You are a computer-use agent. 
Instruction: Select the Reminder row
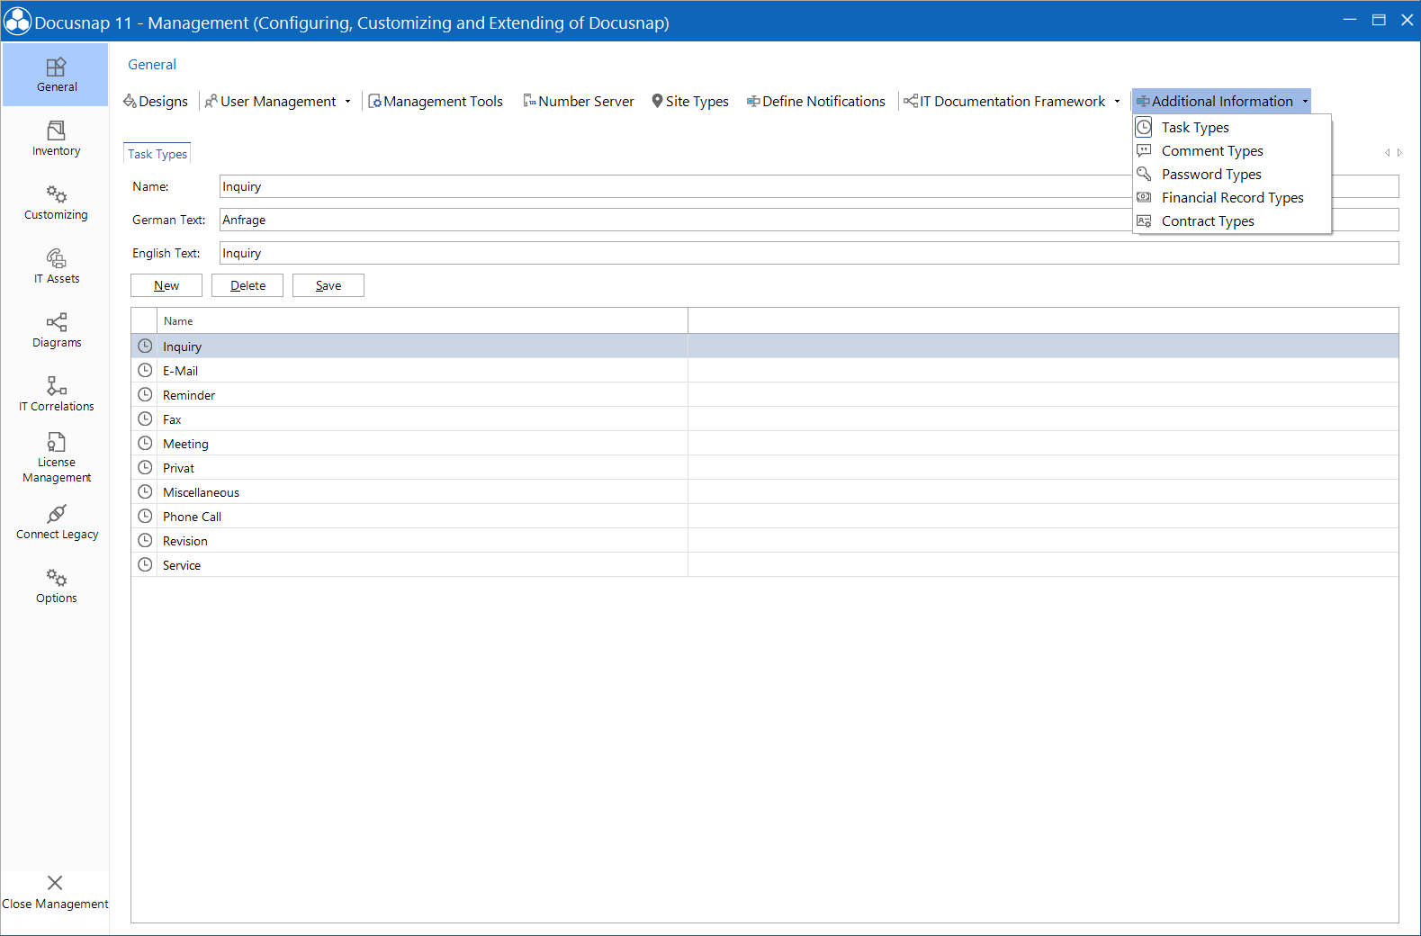765,395
